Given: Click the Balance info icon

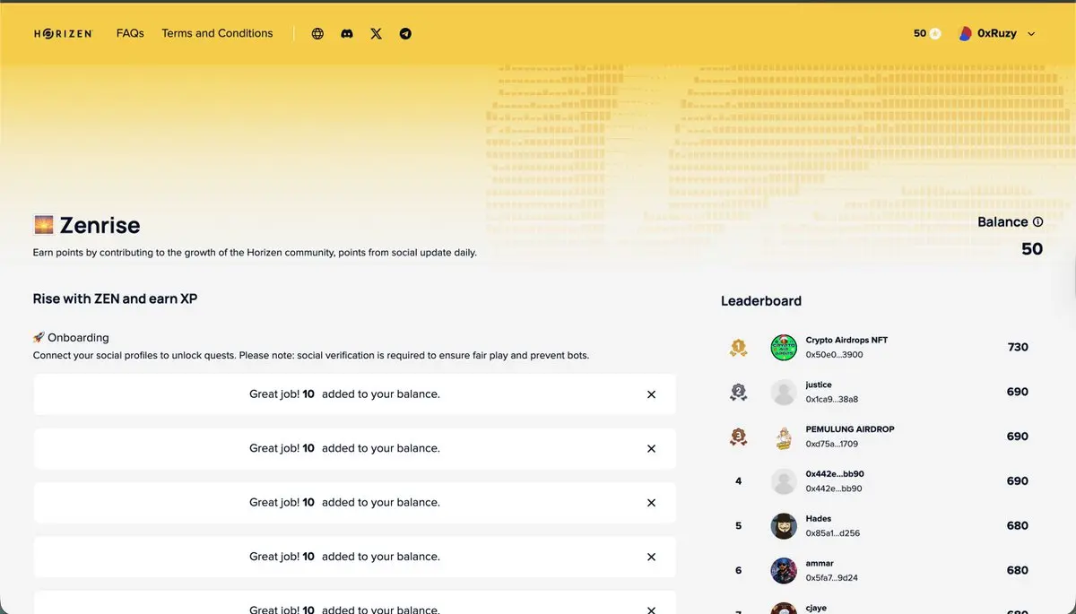Looking at the screenshot, I should point(1037,222).
